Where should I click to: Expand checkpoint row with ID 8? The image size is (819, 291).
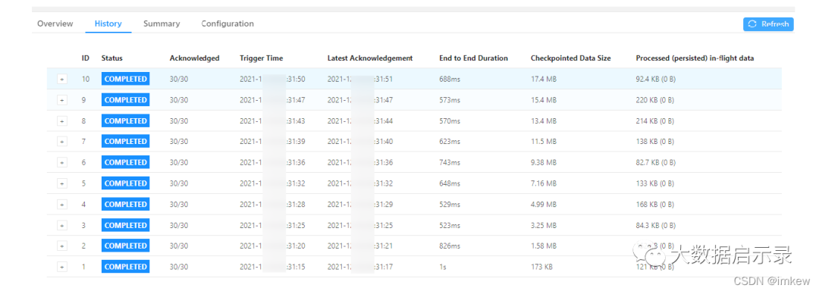pos(62,121)
